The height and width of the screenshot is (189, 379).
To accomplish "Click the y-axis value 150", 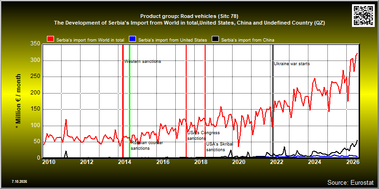I will point(35,109).
